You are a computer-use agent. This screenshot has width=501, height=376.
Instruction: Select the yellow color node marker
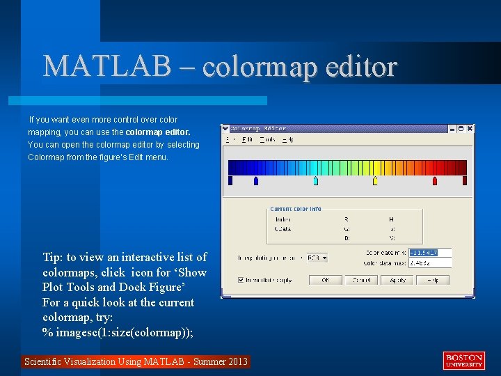(375, 180)
